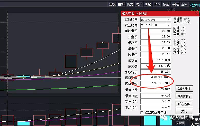Expand the 终止时间 date dropdown

168,25
